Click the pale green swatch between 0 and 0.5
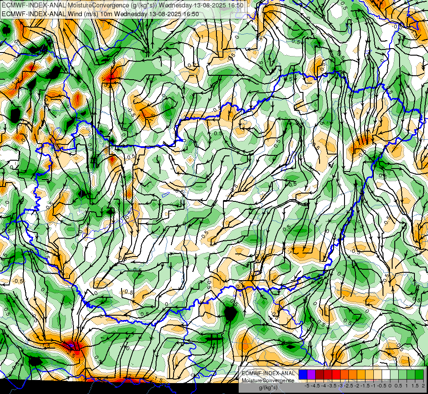This screenshot has width=428, height=394. [x=394, y=374]
